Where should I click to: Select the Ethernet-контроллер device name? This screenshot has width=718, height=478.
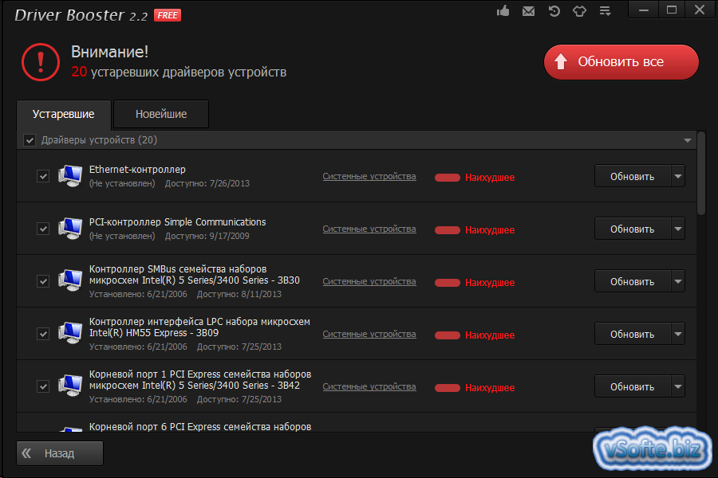point(137,169)
